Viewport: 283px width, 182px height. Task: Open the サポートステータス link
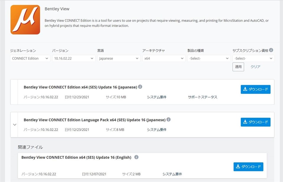point(202,97)
